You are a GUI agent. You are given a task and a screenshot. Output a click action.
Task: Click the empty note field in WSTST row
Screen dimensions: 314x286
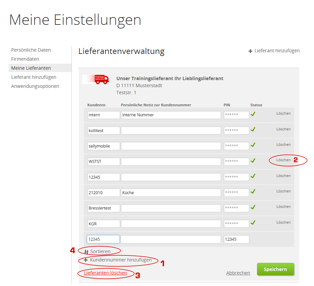pos(171,162)
